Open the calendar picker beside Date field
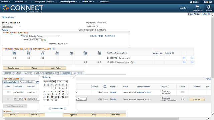 pyautogui.click(x=42, y=40)
